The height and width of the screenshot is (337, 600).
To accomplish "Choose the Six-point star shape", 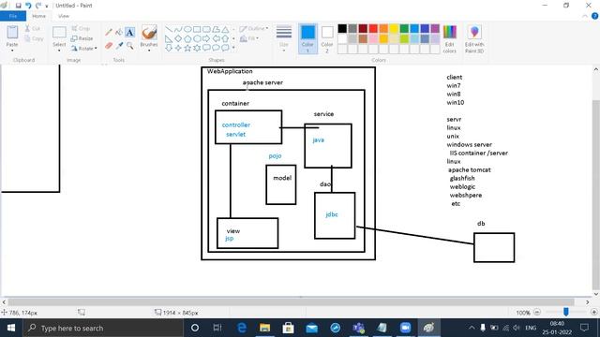I will (x=197, y=48).
